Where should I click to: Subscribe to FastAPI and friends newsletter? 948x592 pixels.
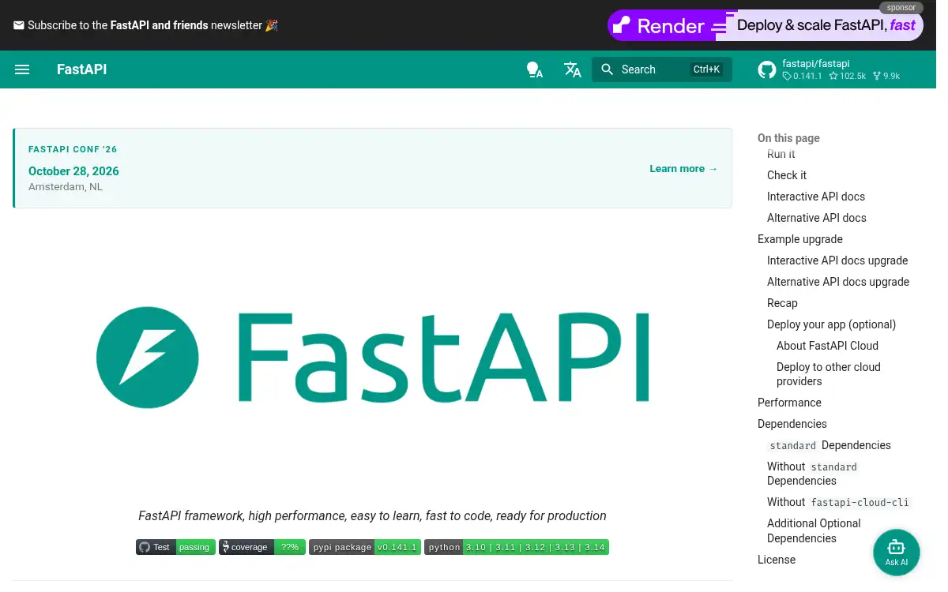click(146, 25)
